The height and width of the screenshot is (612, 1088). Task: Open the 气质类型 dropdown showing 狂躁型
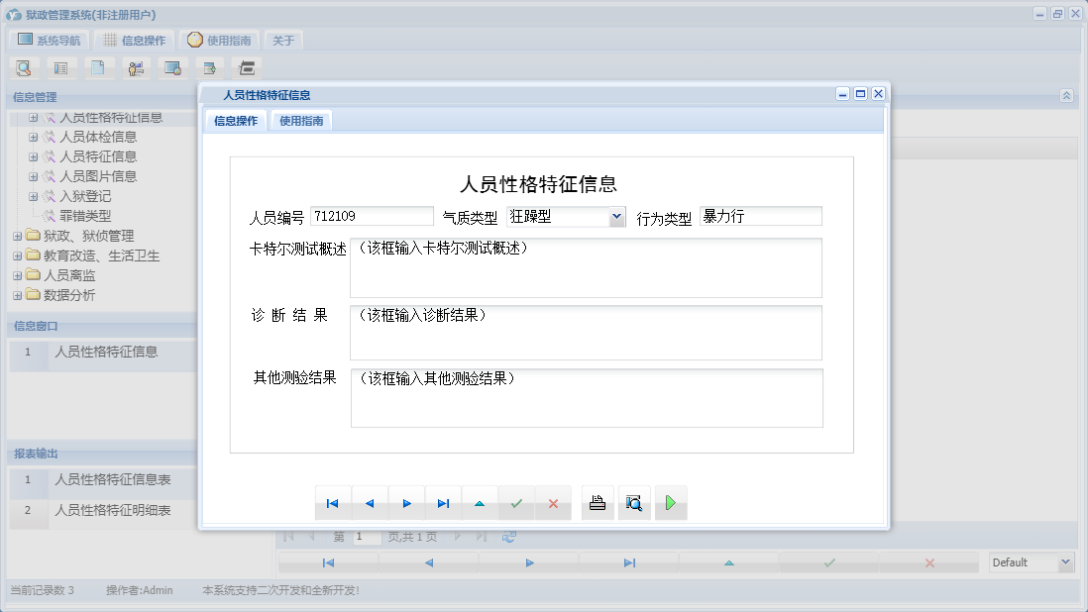615,216
